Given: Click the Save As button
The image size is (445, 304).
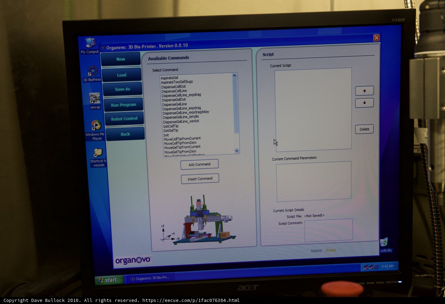Looking at the screenshot, I should (122, 89).
